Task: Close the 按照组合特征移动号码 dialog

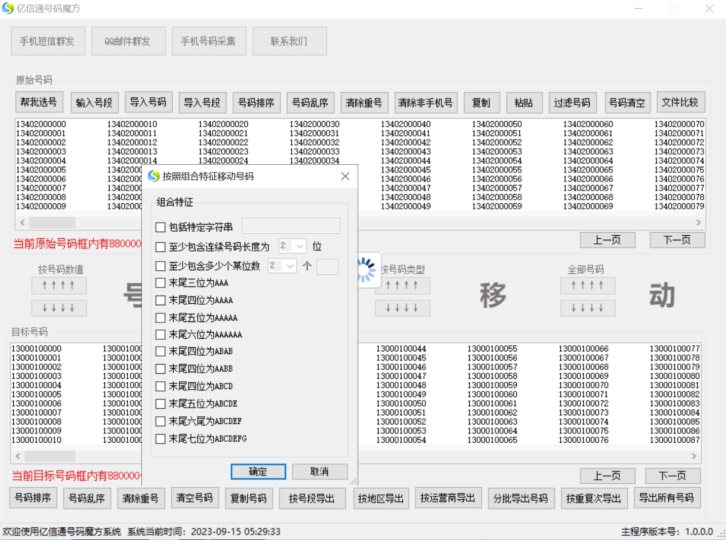Action: coord(345,176)
